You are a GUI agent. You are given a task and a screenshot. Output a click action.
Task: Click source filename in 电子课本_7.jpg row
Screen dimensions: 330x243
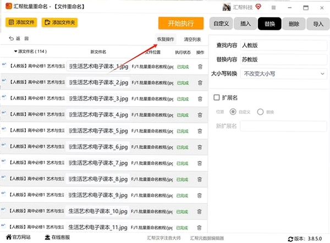[x=37, y=162]
